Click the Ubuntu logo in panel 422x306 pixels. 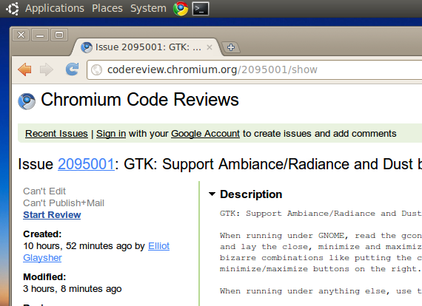[13, 9]
